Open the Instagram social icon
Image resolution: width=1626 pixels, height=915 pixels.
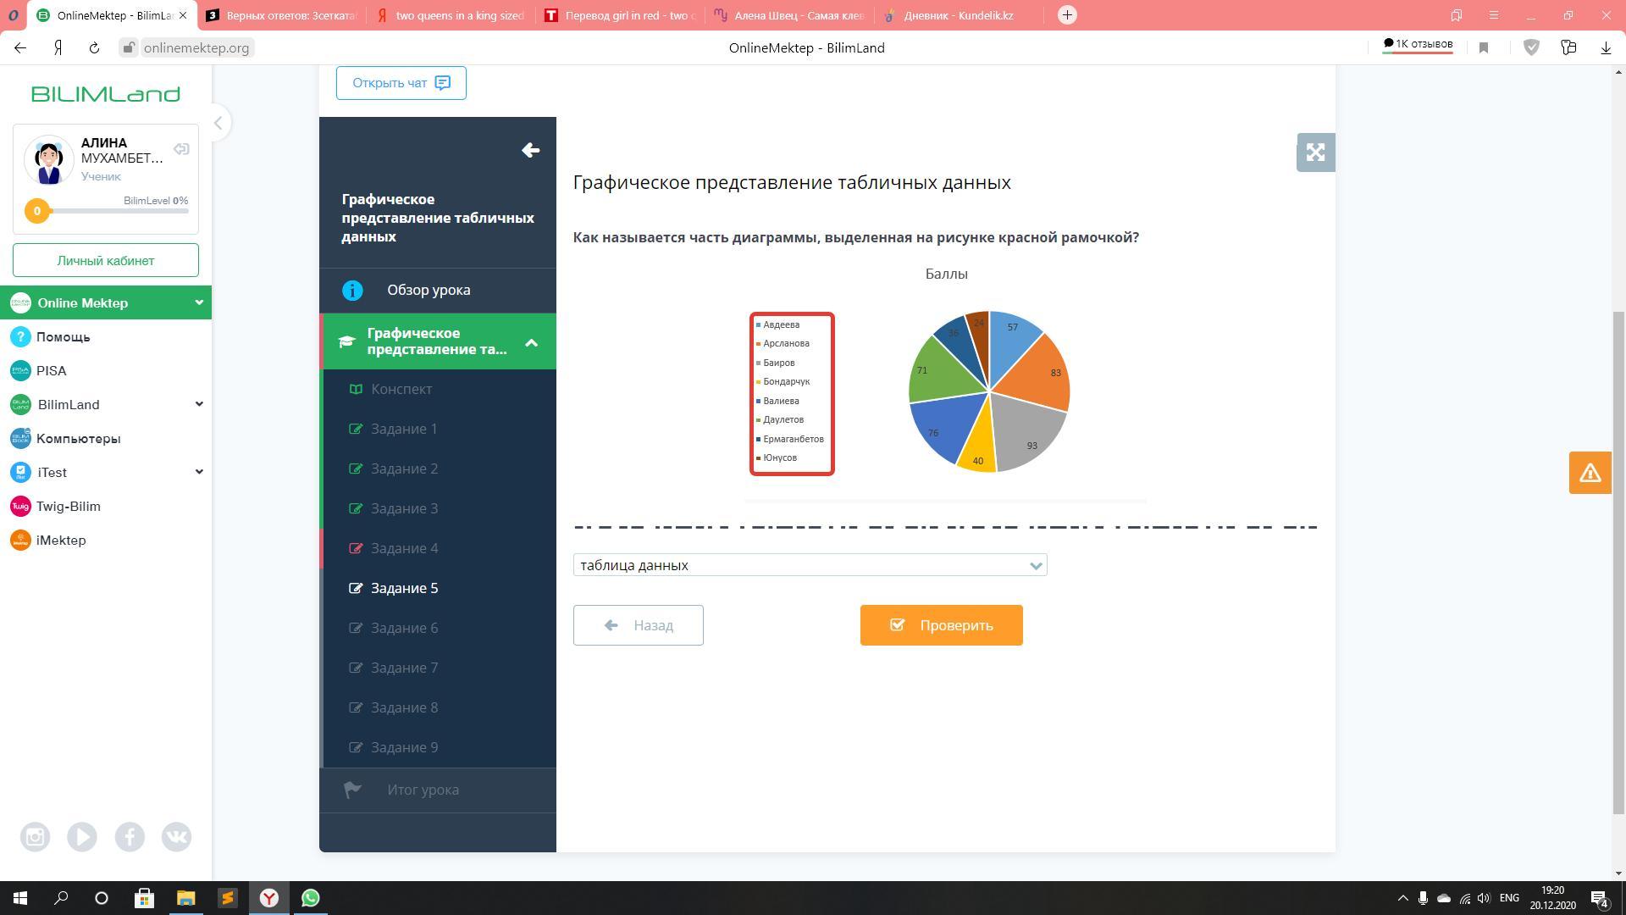tap(35, 837)
